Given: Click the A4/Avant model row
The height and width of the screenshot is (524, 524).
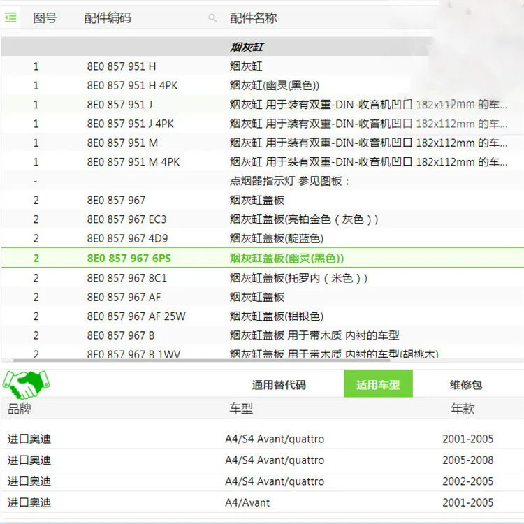Looking at the screenshot, I should pos(262,502).
